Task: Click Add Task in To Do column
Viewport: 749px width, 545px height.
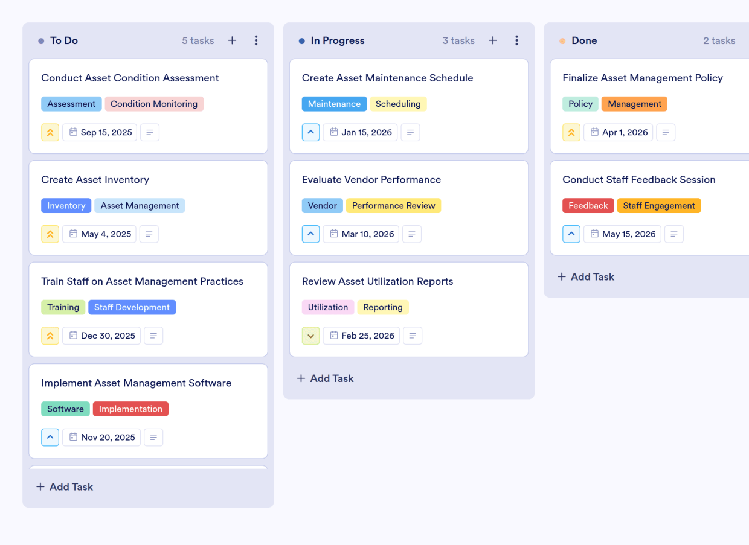Action: coord(65,487)
